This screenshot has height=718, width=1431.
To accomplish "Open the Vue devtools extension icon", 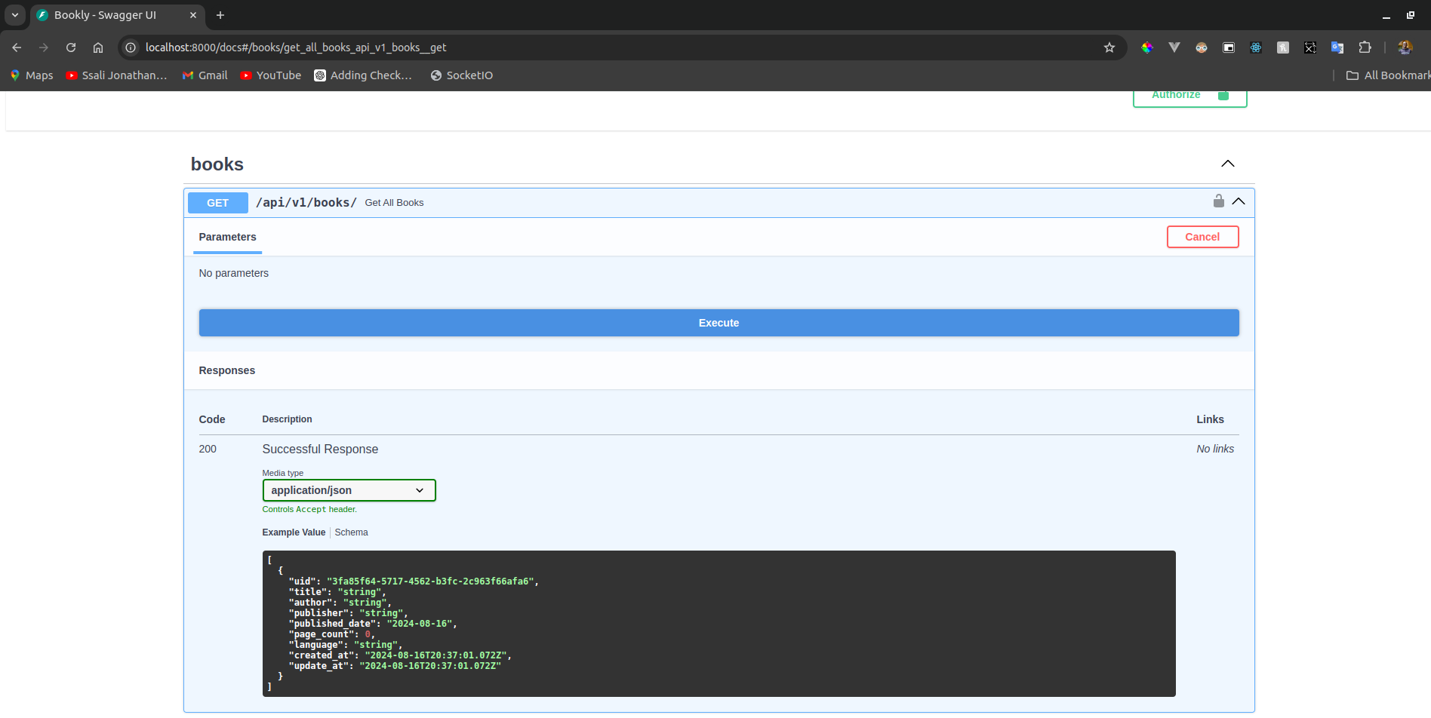I will point(1174,48).
